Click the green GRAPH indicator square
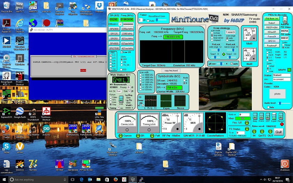Screen dimensions: 293x183 click(x=289, y=70)
